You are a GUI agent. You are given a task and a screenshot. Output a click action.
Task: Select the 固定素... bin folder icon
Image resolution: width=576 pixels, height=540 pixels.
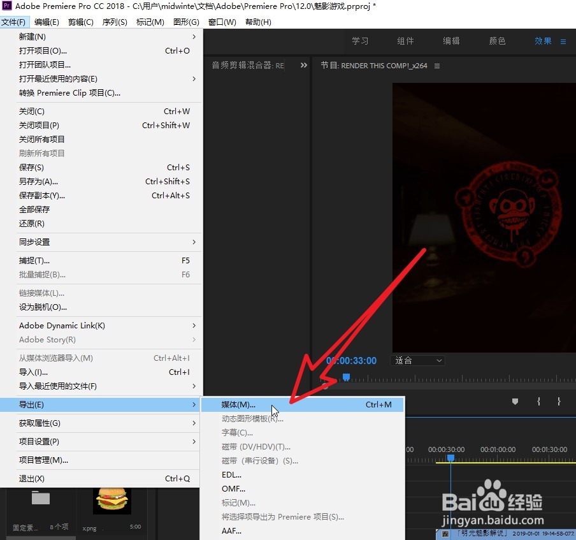(40, 498)
